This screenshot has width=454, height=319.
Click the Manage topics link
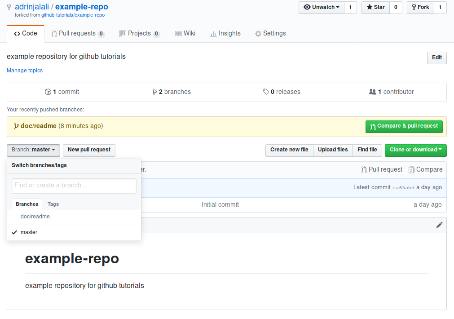point(25,71)
